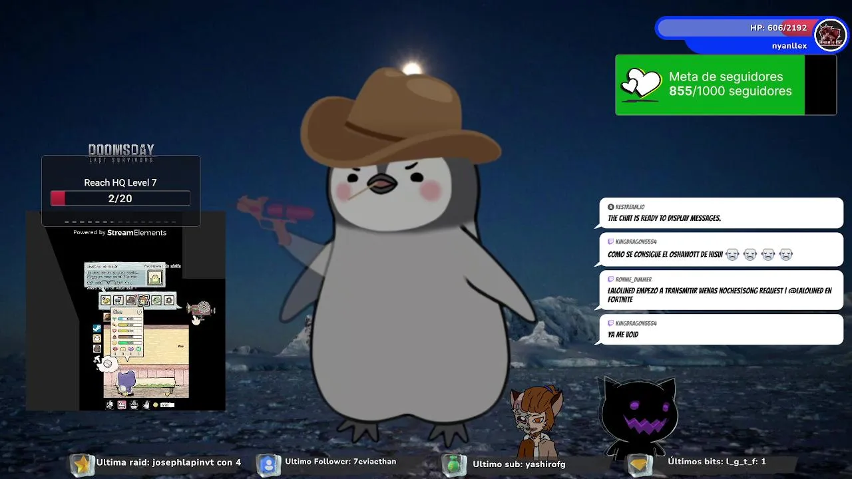This screenshot has width=852, height=479.
Task: Click the lock icon in the game tooltip
Action: (x=155, y=277)
